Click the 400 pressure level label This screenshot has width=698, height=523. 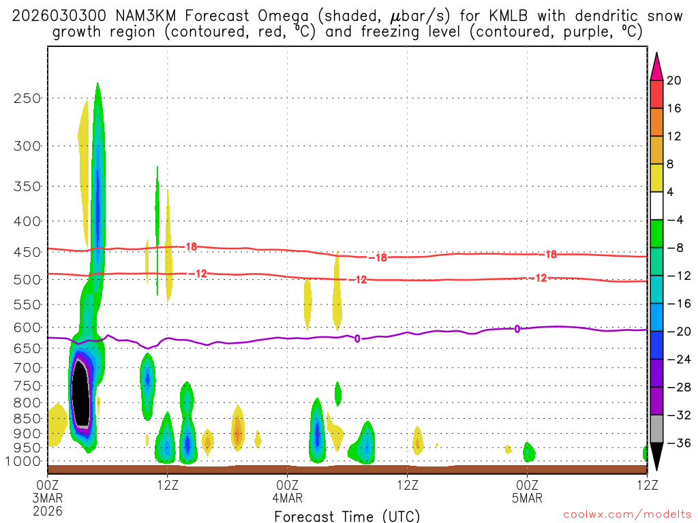[x=27, y=221]
